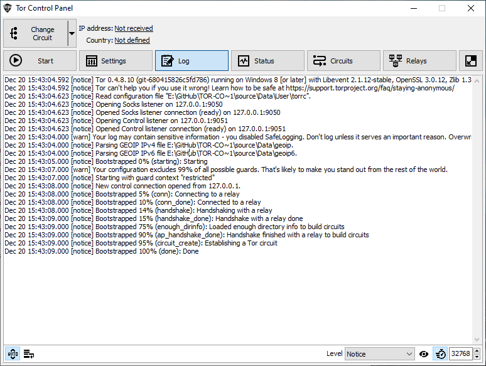This screenshot has height=366, width=486.
Task: Click the 32768 numeric input field
Action: click(x=461, y=353)
